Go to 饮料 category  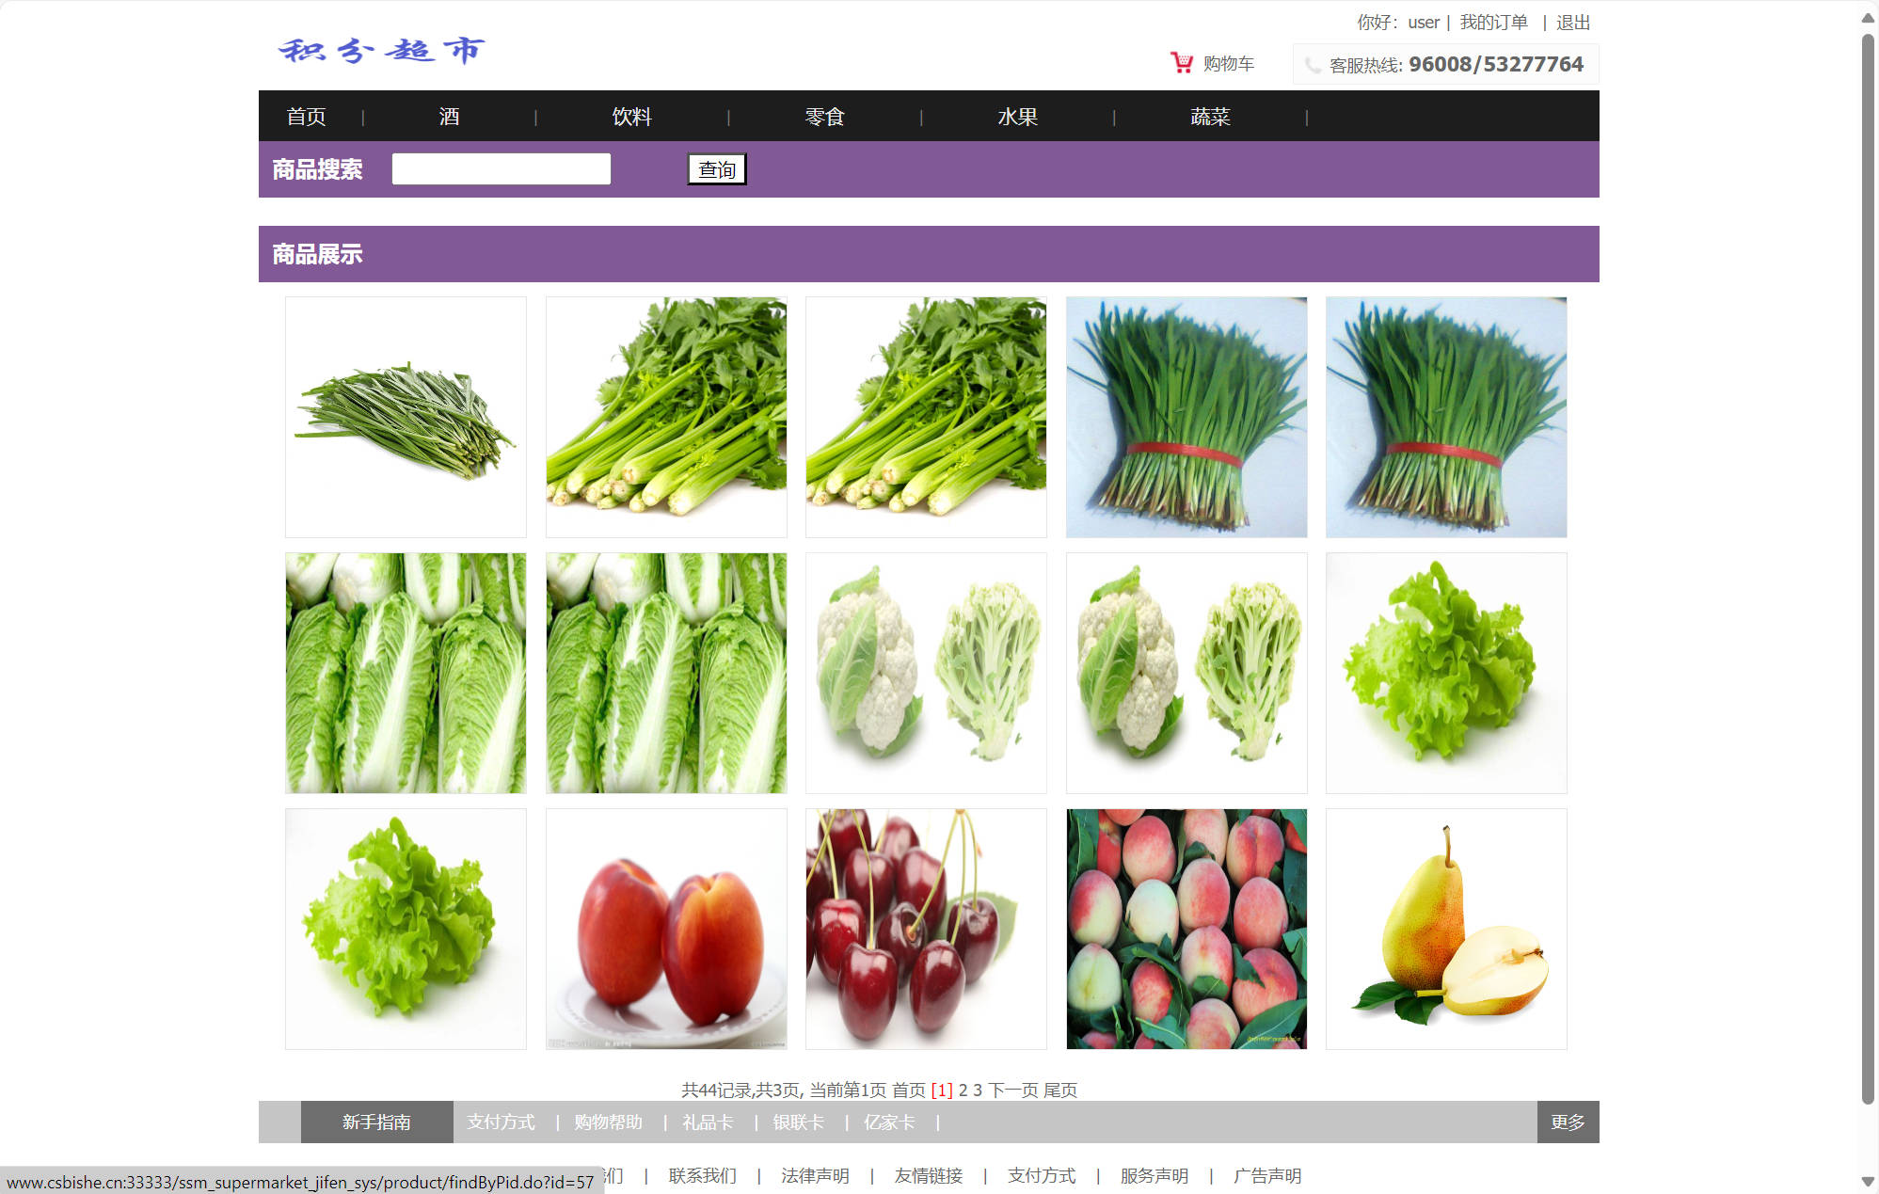tap(631, 117)
